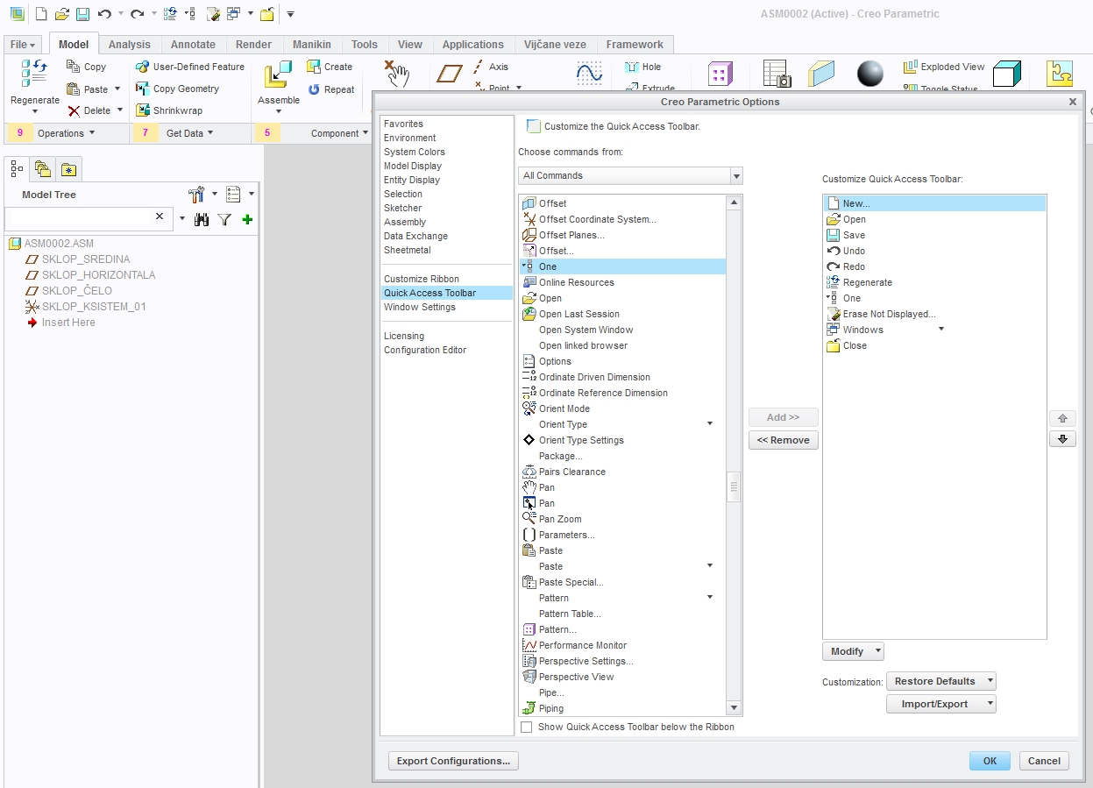The height and width of the screenshot is (788, 1093).
Task: Select SKLOP_HORIZONTALA in Model Tree
Action: coord(98,274)
